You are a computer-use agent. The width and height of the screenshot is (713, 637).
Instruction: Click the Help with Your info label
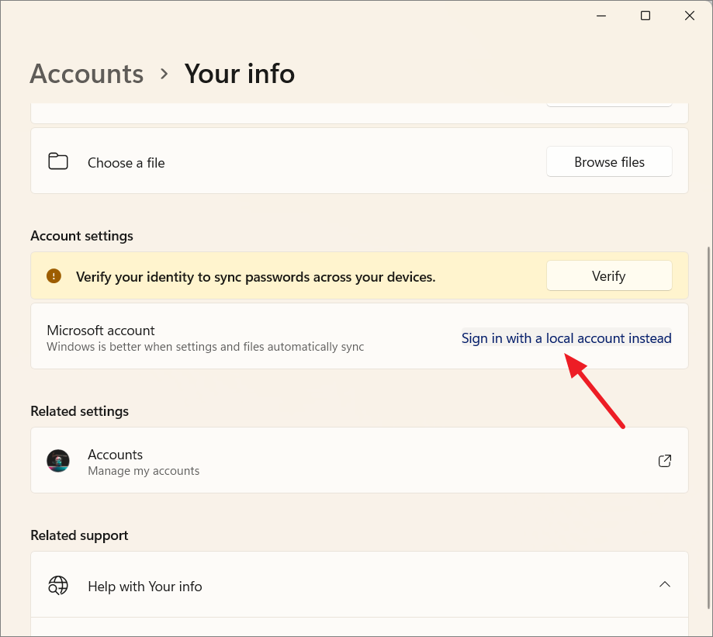[145, 587]
